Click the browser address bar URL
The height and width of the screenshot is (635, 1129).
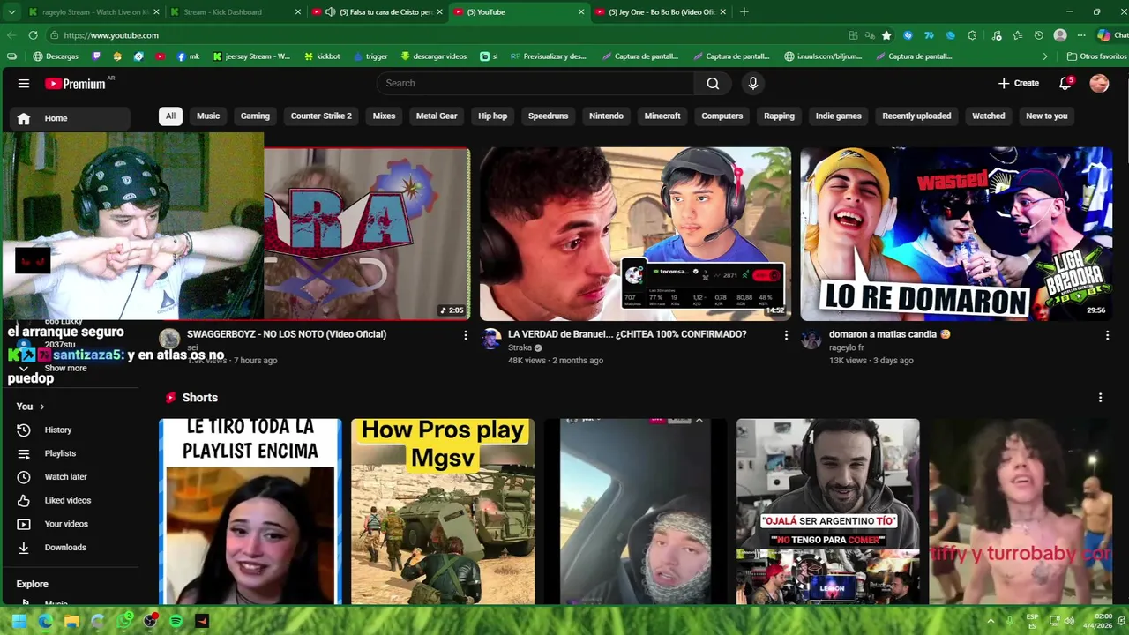(111, 35)
